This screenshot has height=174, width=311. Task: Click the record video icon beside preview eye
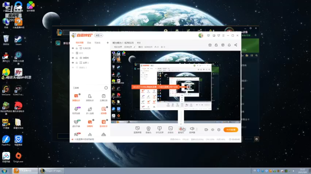click(x=206, y=130)
